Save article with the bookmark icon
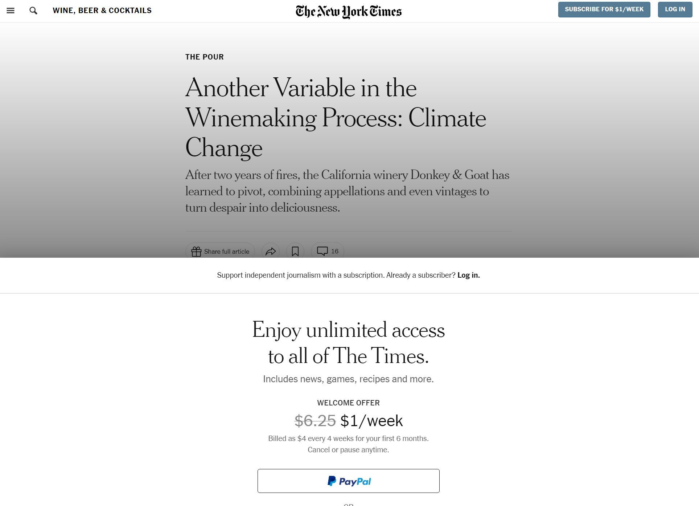The width and height of the screenshot is (699, 506). click(x=295, y=251)
